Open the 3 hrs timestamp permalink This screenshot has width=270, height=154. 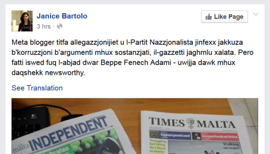[x=44, y=26]
